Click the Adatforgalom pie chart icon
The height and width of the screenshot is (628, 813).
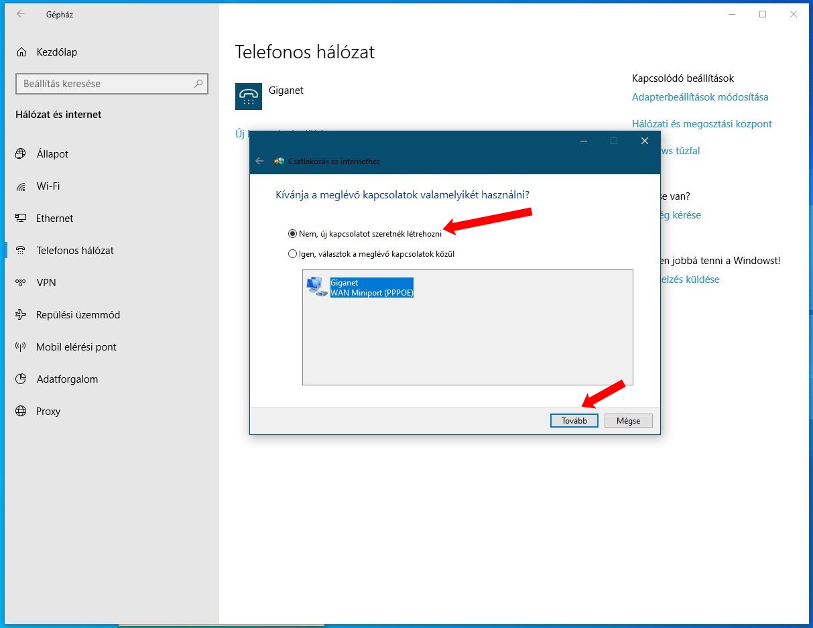pyautogui.click(x=21, y=379)
